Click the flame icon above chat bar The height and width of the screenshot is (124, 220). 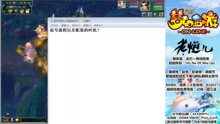[8, 113]
